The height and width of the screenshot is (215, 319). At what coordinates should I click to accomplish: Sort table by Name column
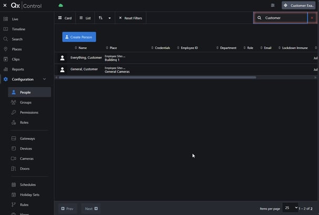81,48
